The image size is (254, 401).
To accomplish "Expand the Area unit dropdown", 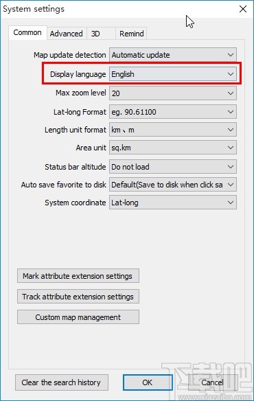I will point(173,148).
